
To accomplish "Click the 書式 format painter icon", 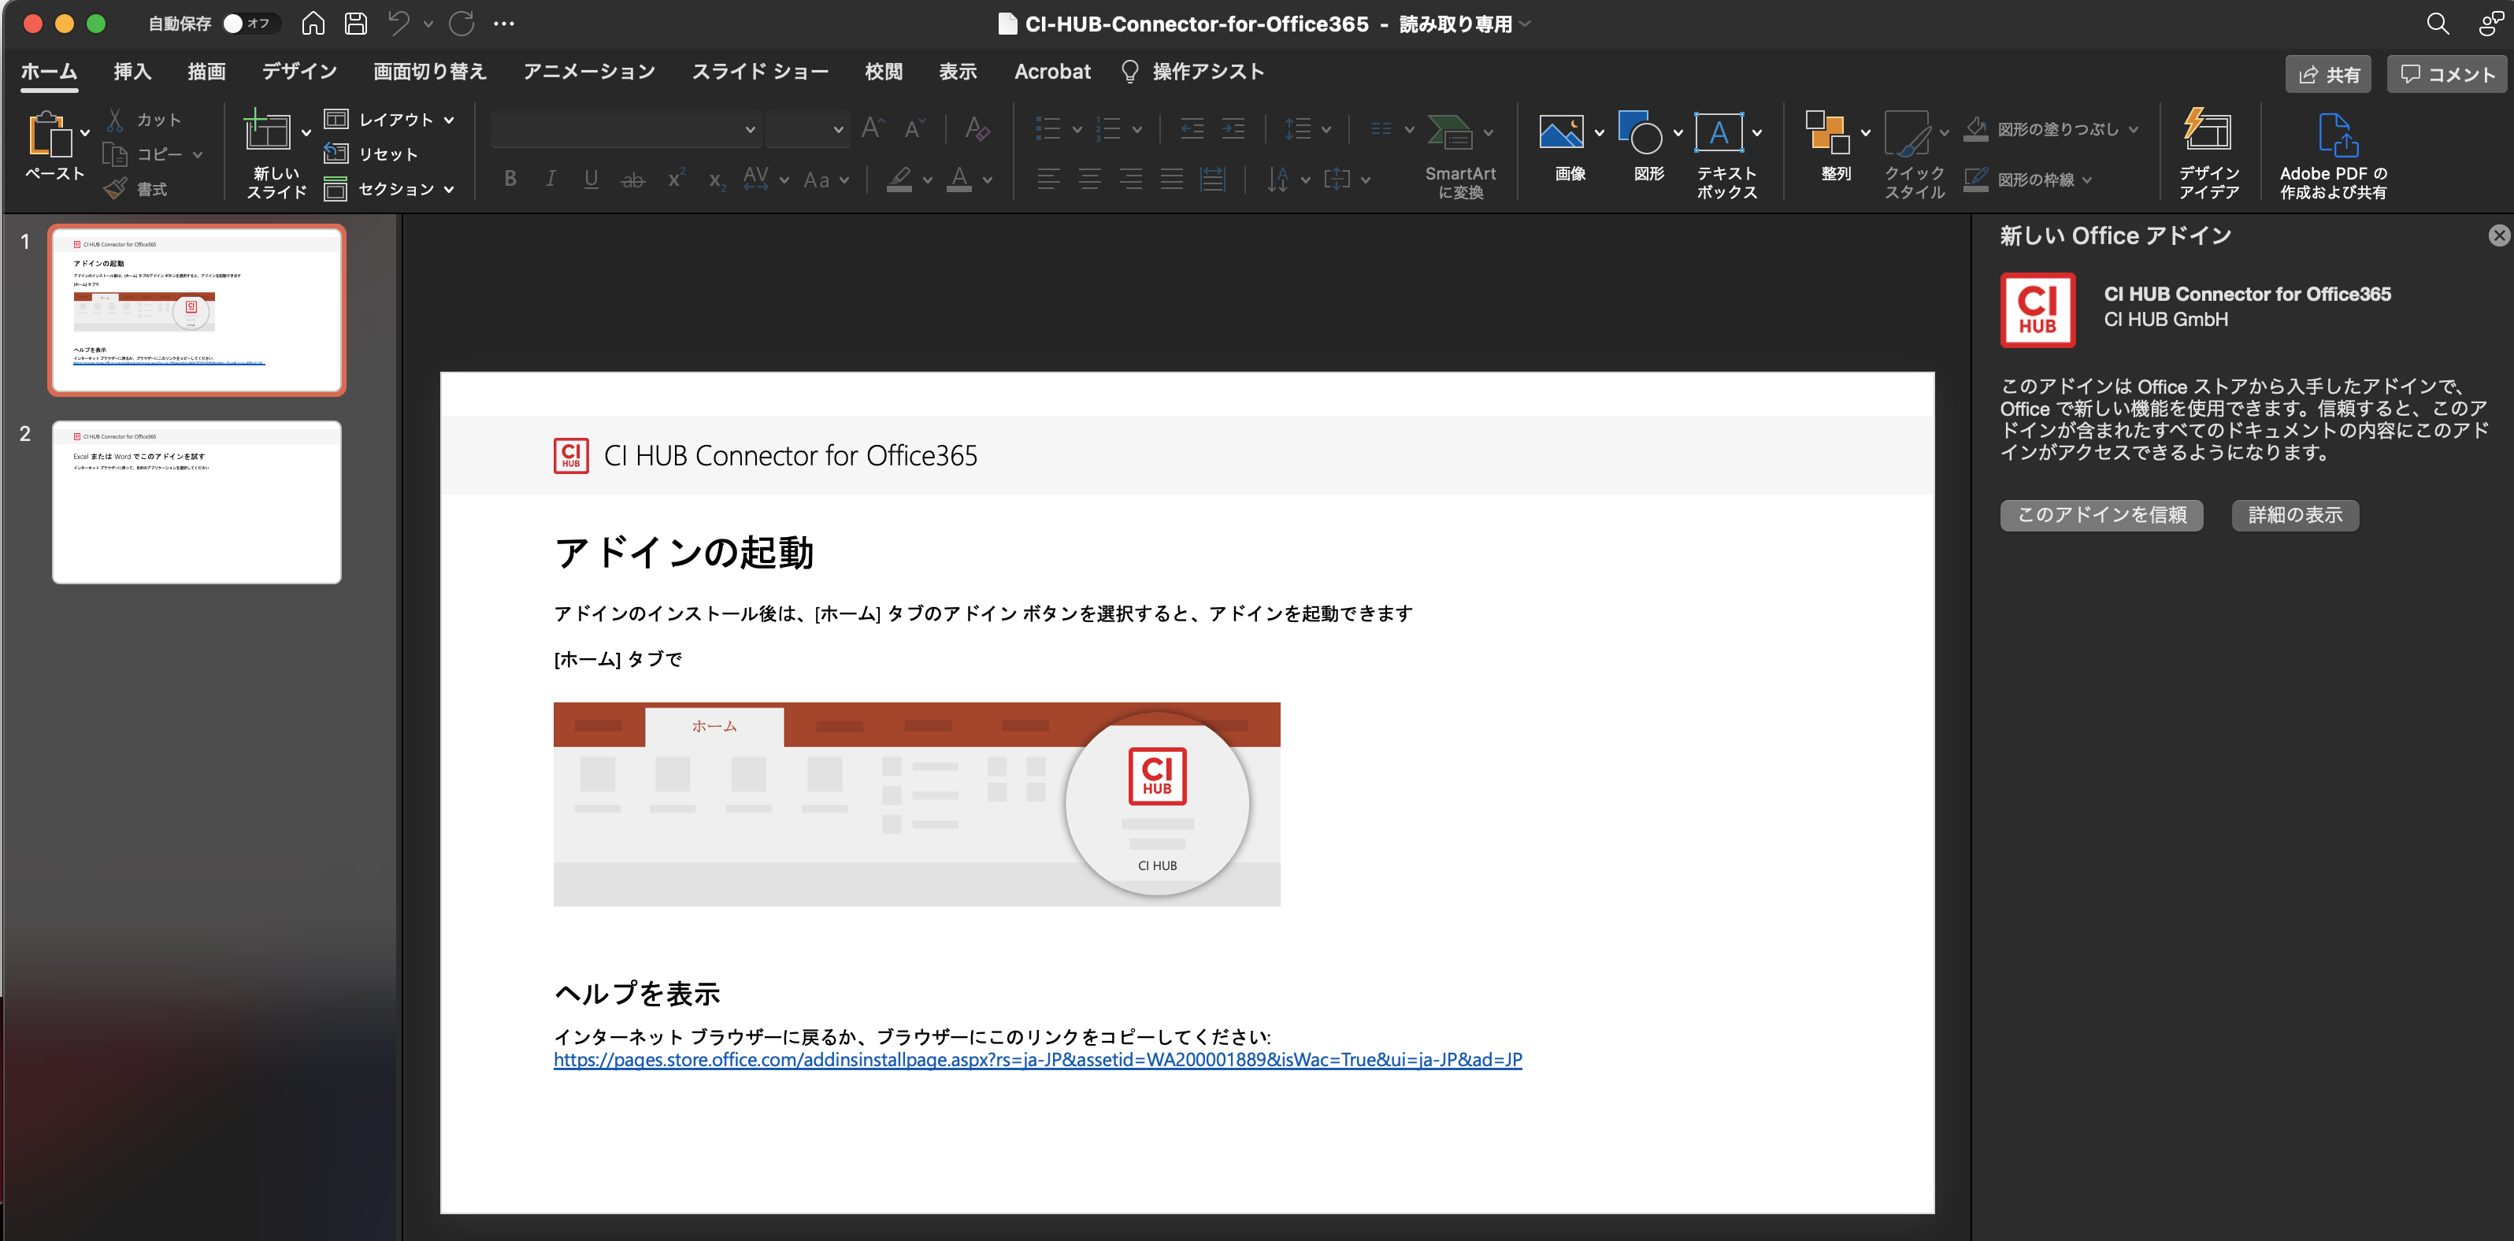I will coord(115,188).
